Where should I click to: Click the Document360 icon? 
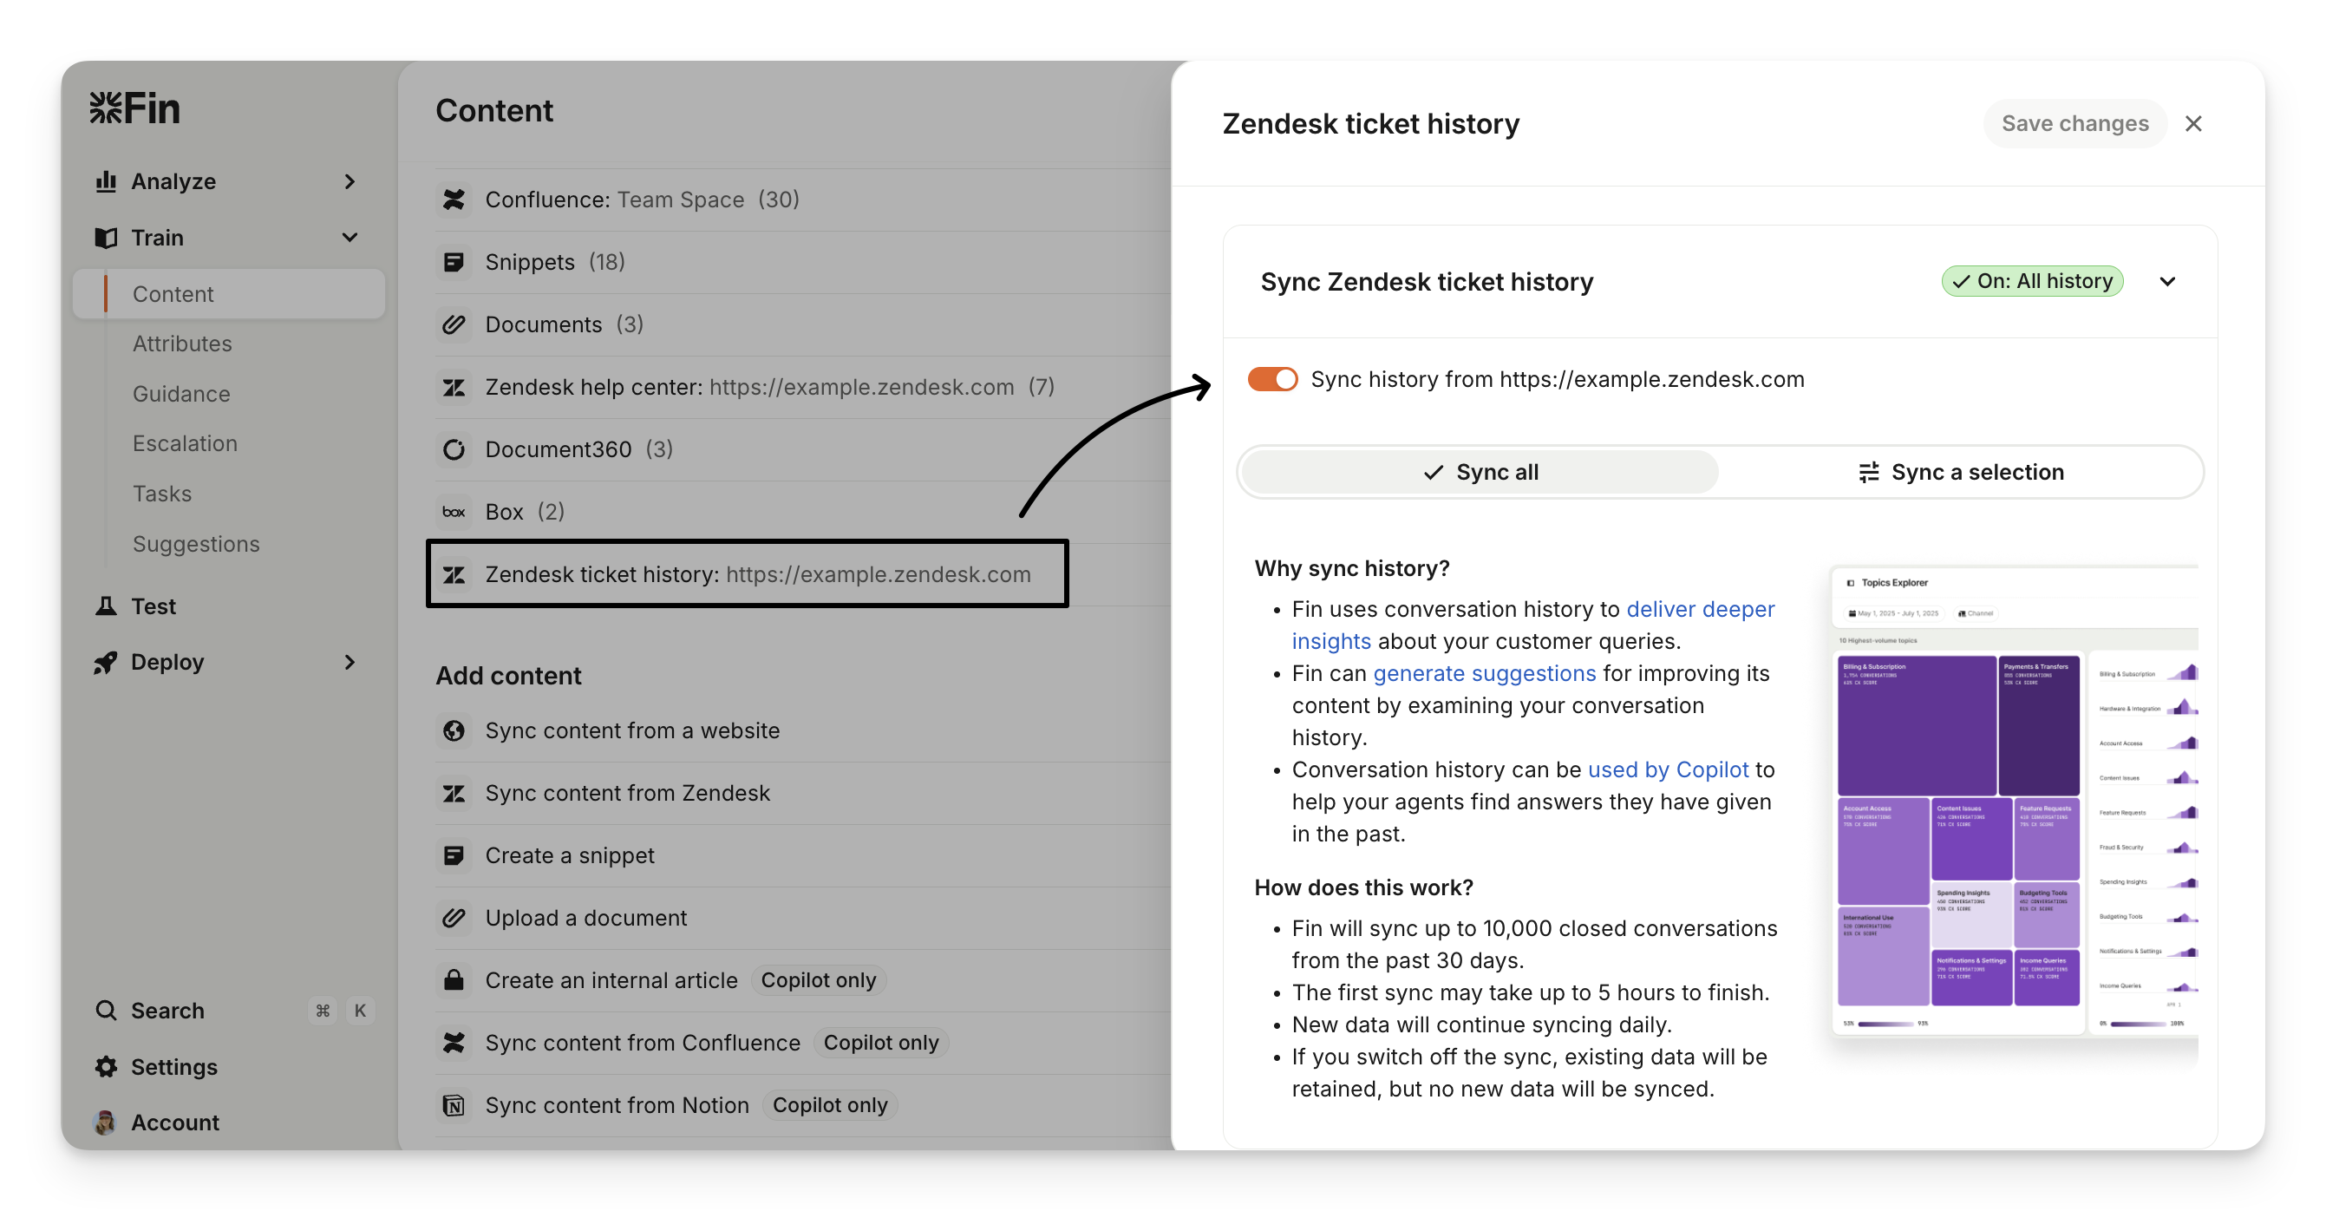coord(454,449)
